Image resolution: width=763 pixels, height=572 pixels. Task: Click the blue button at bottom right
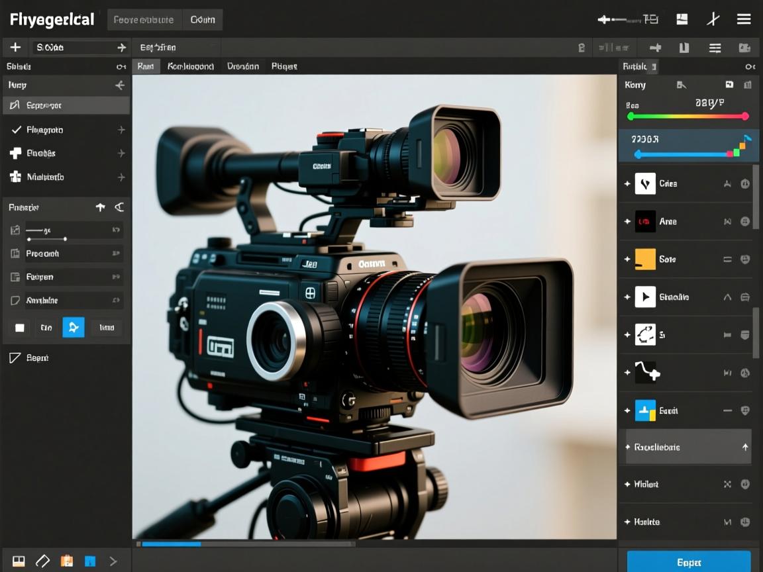(x=689, y=561)
